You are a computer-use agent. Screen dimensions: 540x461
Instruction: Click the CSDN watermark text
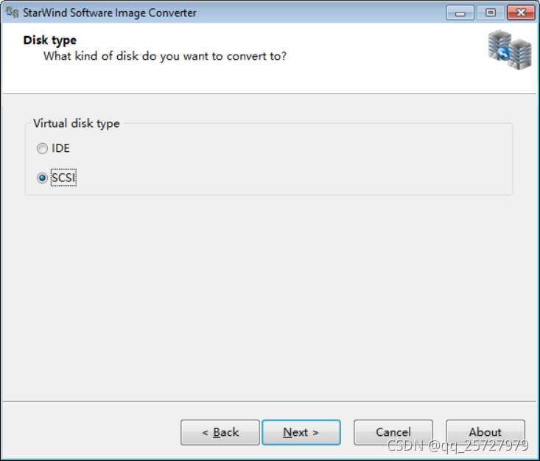(457, 446)
